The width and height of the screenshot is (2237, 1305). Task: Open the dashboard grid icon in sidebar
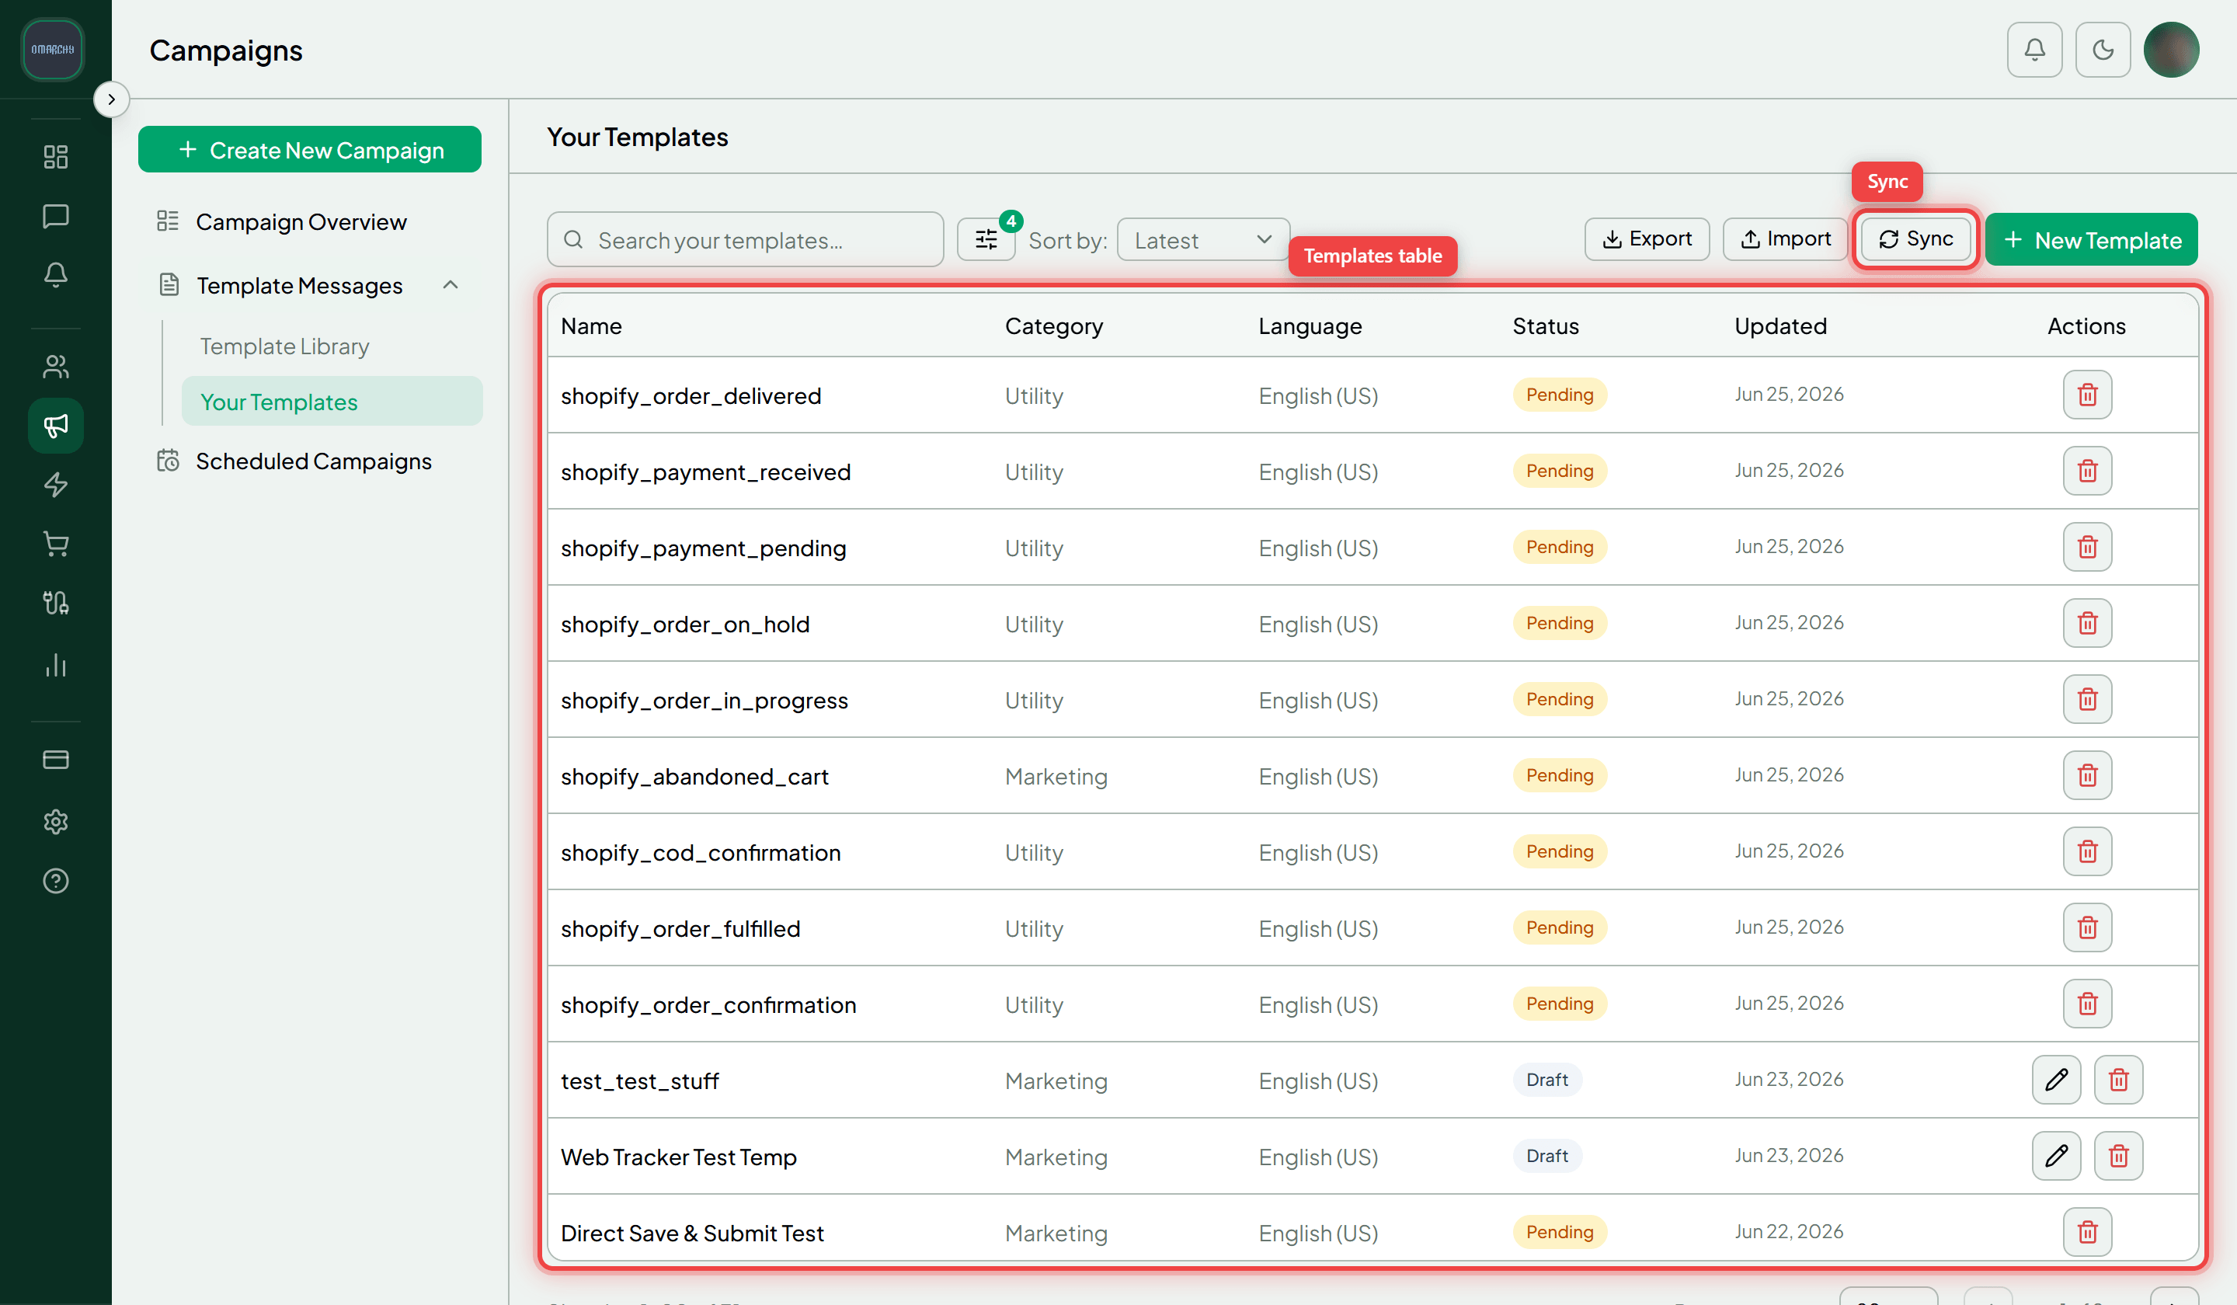click(56, 157)
